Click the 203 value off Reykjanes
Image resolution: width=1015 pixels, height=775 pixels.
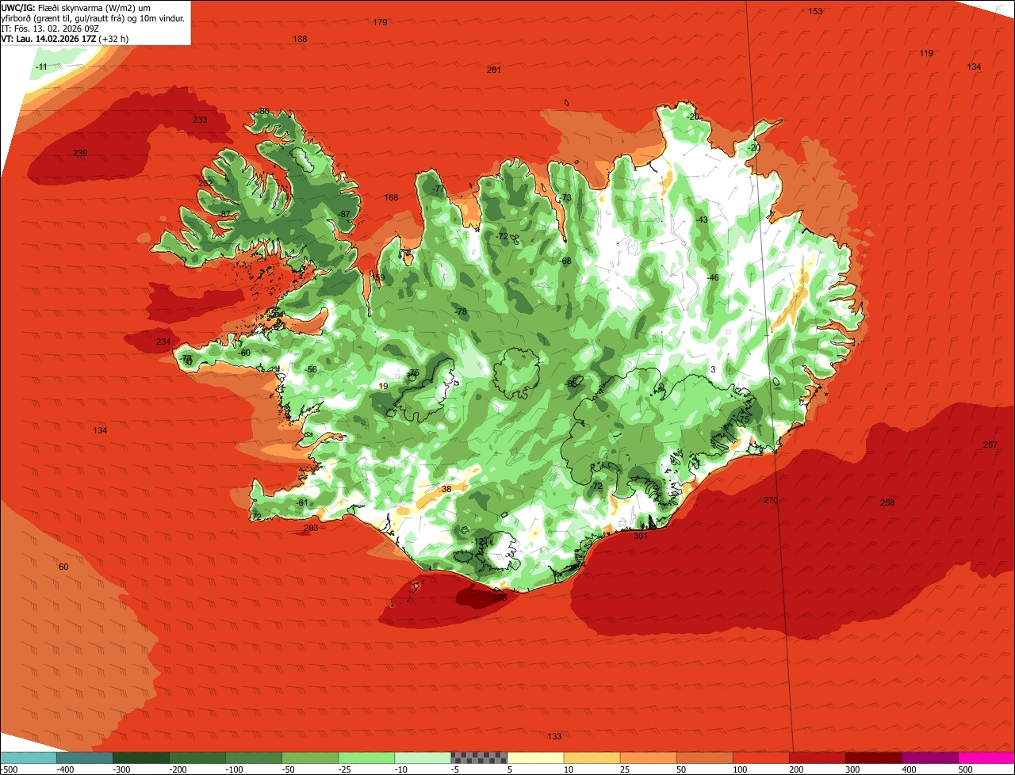tap(310, 528)
